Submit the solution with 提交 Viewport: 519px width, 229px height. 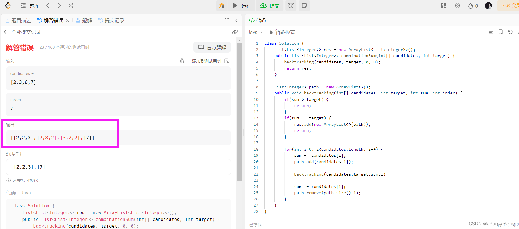(x=270, y=6)
